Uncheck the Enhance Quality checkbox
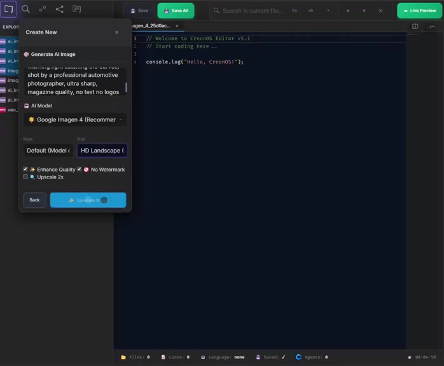The image size is (444, 366). coord(25,169)
